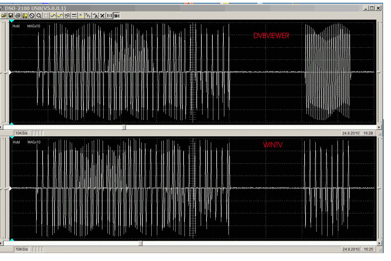Click right arrow of upper horizontal scrollbar
This screenshot has width=391, height=261.
tap(379, 127)
